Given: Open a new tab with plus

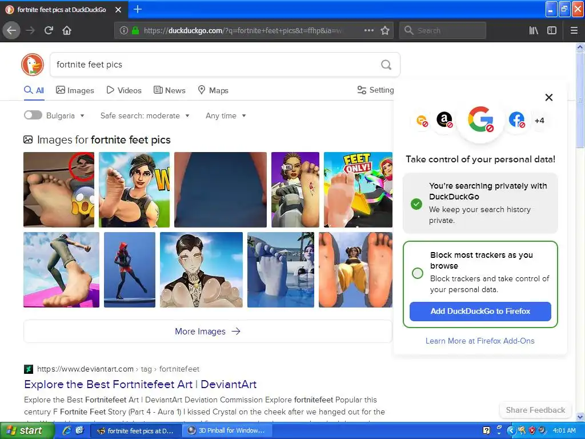Looking at the screenshot, I should tap(138, 9).
